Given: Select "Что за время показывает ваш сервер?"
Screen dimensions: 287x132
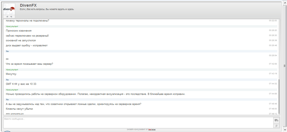Looking at the screenshot, I should pyautogui.click(x=29, y=64).
